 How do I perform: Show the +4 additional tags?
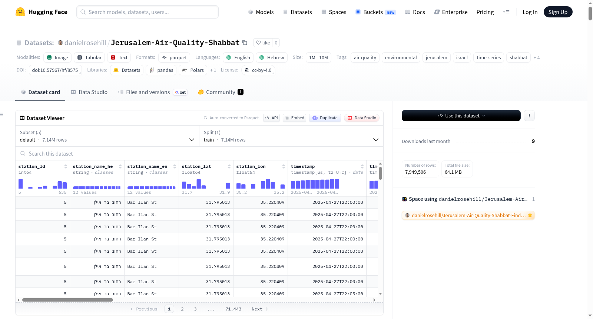(x=536, y=57)
